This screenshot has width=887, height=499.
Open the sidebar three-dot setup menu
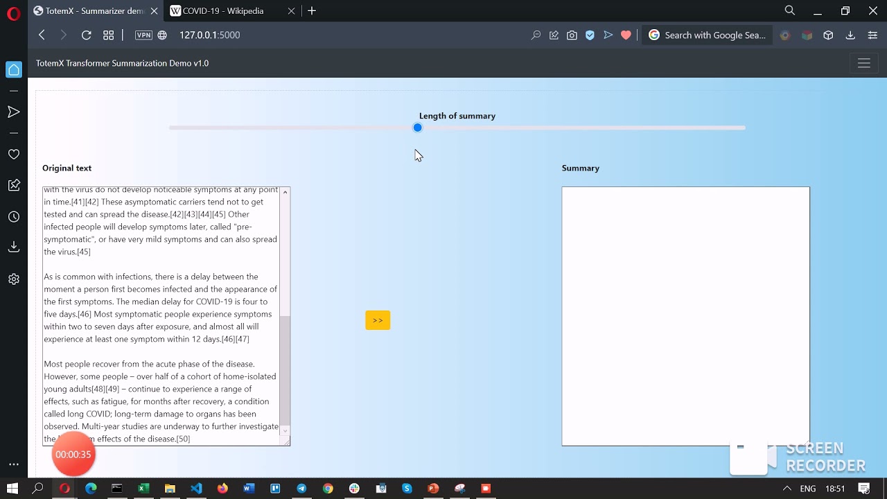coord(14,465)
